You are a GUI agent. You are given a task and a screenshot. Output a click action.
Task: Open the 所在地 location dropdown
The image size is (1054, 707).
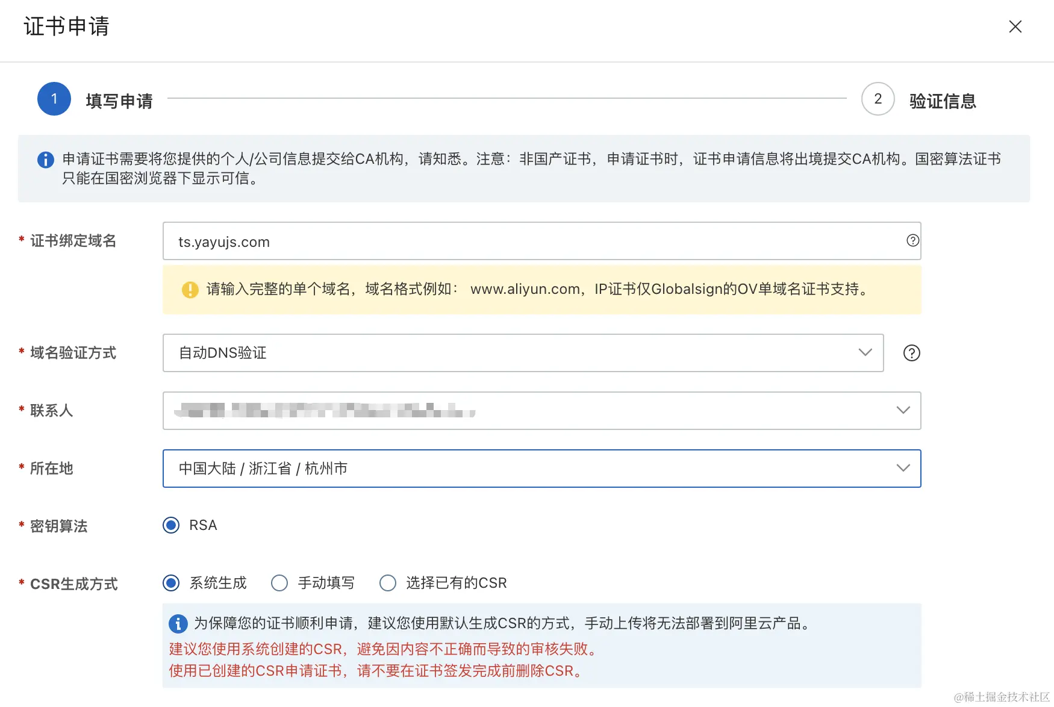coord(541,469)
